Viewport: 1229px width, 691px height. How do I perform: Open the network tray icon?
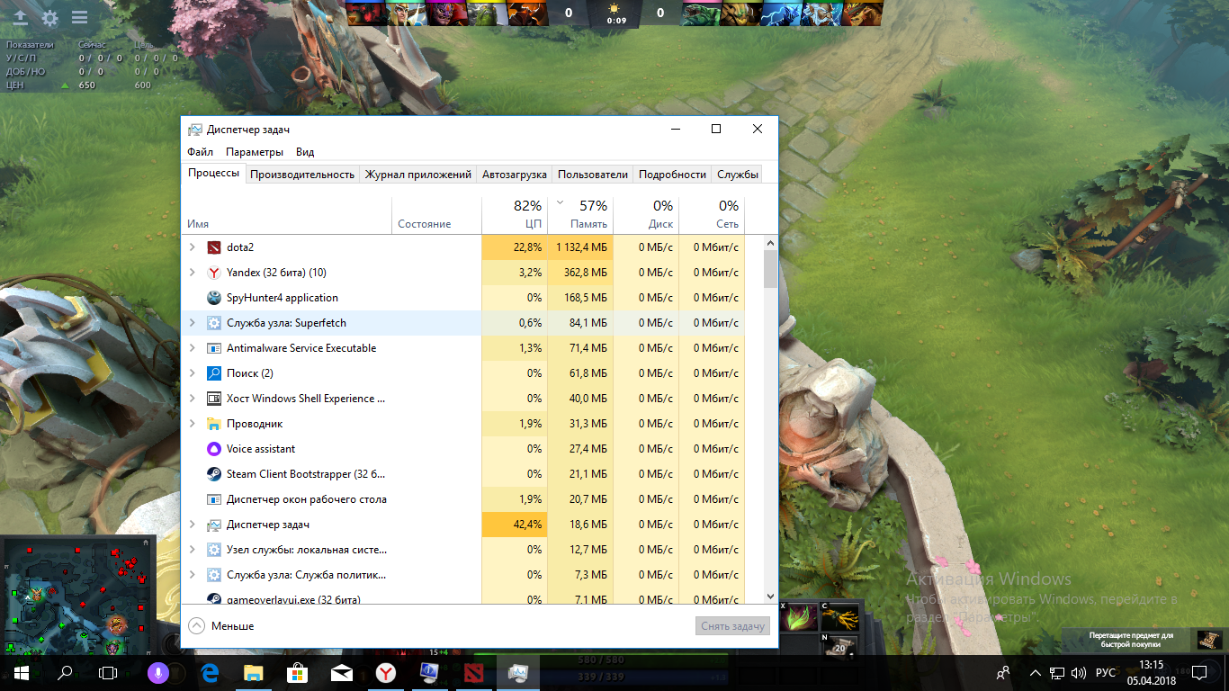[x=1058, y=673]
